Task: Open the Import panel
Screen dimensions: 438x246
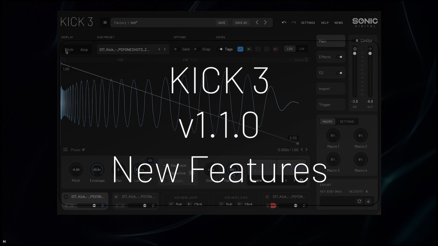Action: (x=331, y=89)
